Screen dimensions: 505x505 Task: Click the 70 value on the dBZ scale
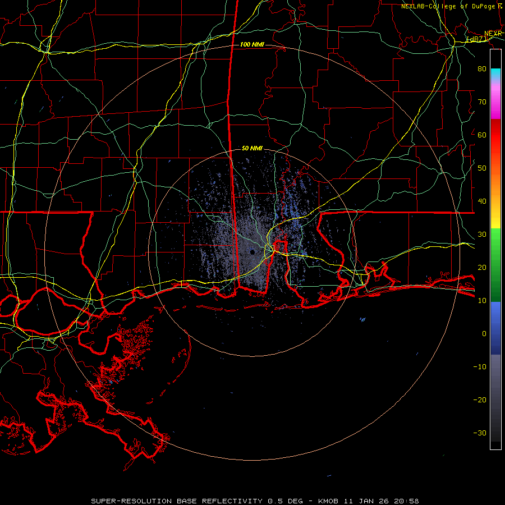482,102
